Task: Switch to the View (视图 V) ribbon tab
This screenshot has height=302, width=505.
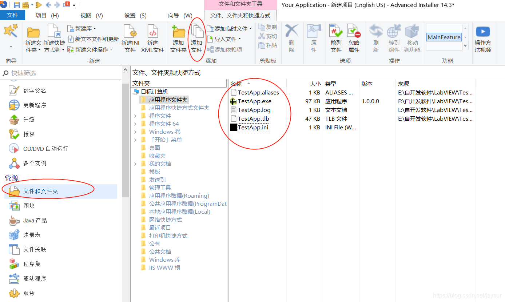Action: (x=91, y=16)
